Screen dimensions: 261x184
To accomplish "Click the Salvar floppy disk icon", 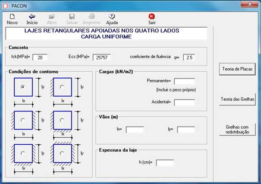I will [72, 17].
